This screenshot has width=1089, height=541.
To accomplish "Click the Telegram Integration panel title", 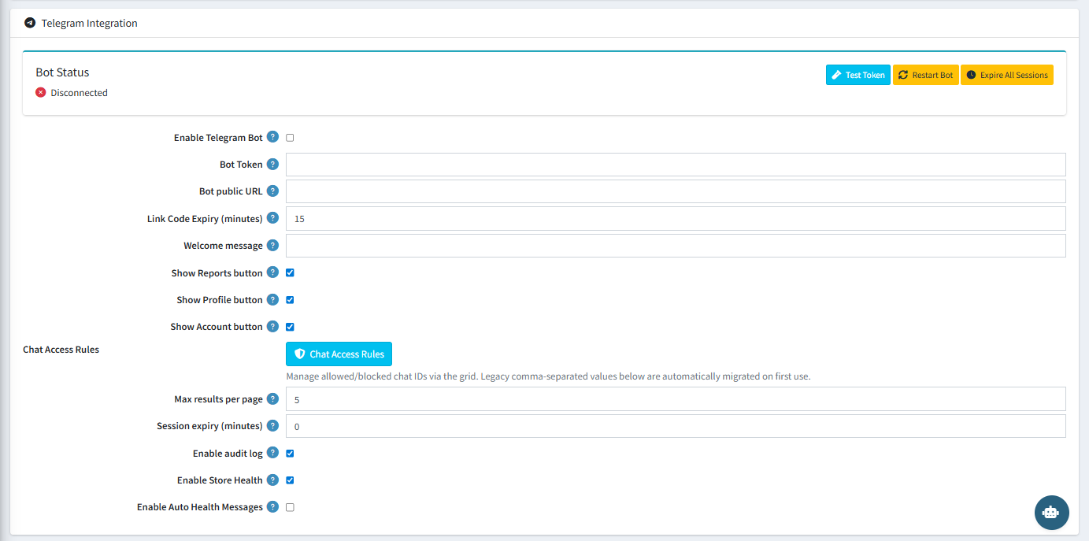I will [x=89, y=23].
